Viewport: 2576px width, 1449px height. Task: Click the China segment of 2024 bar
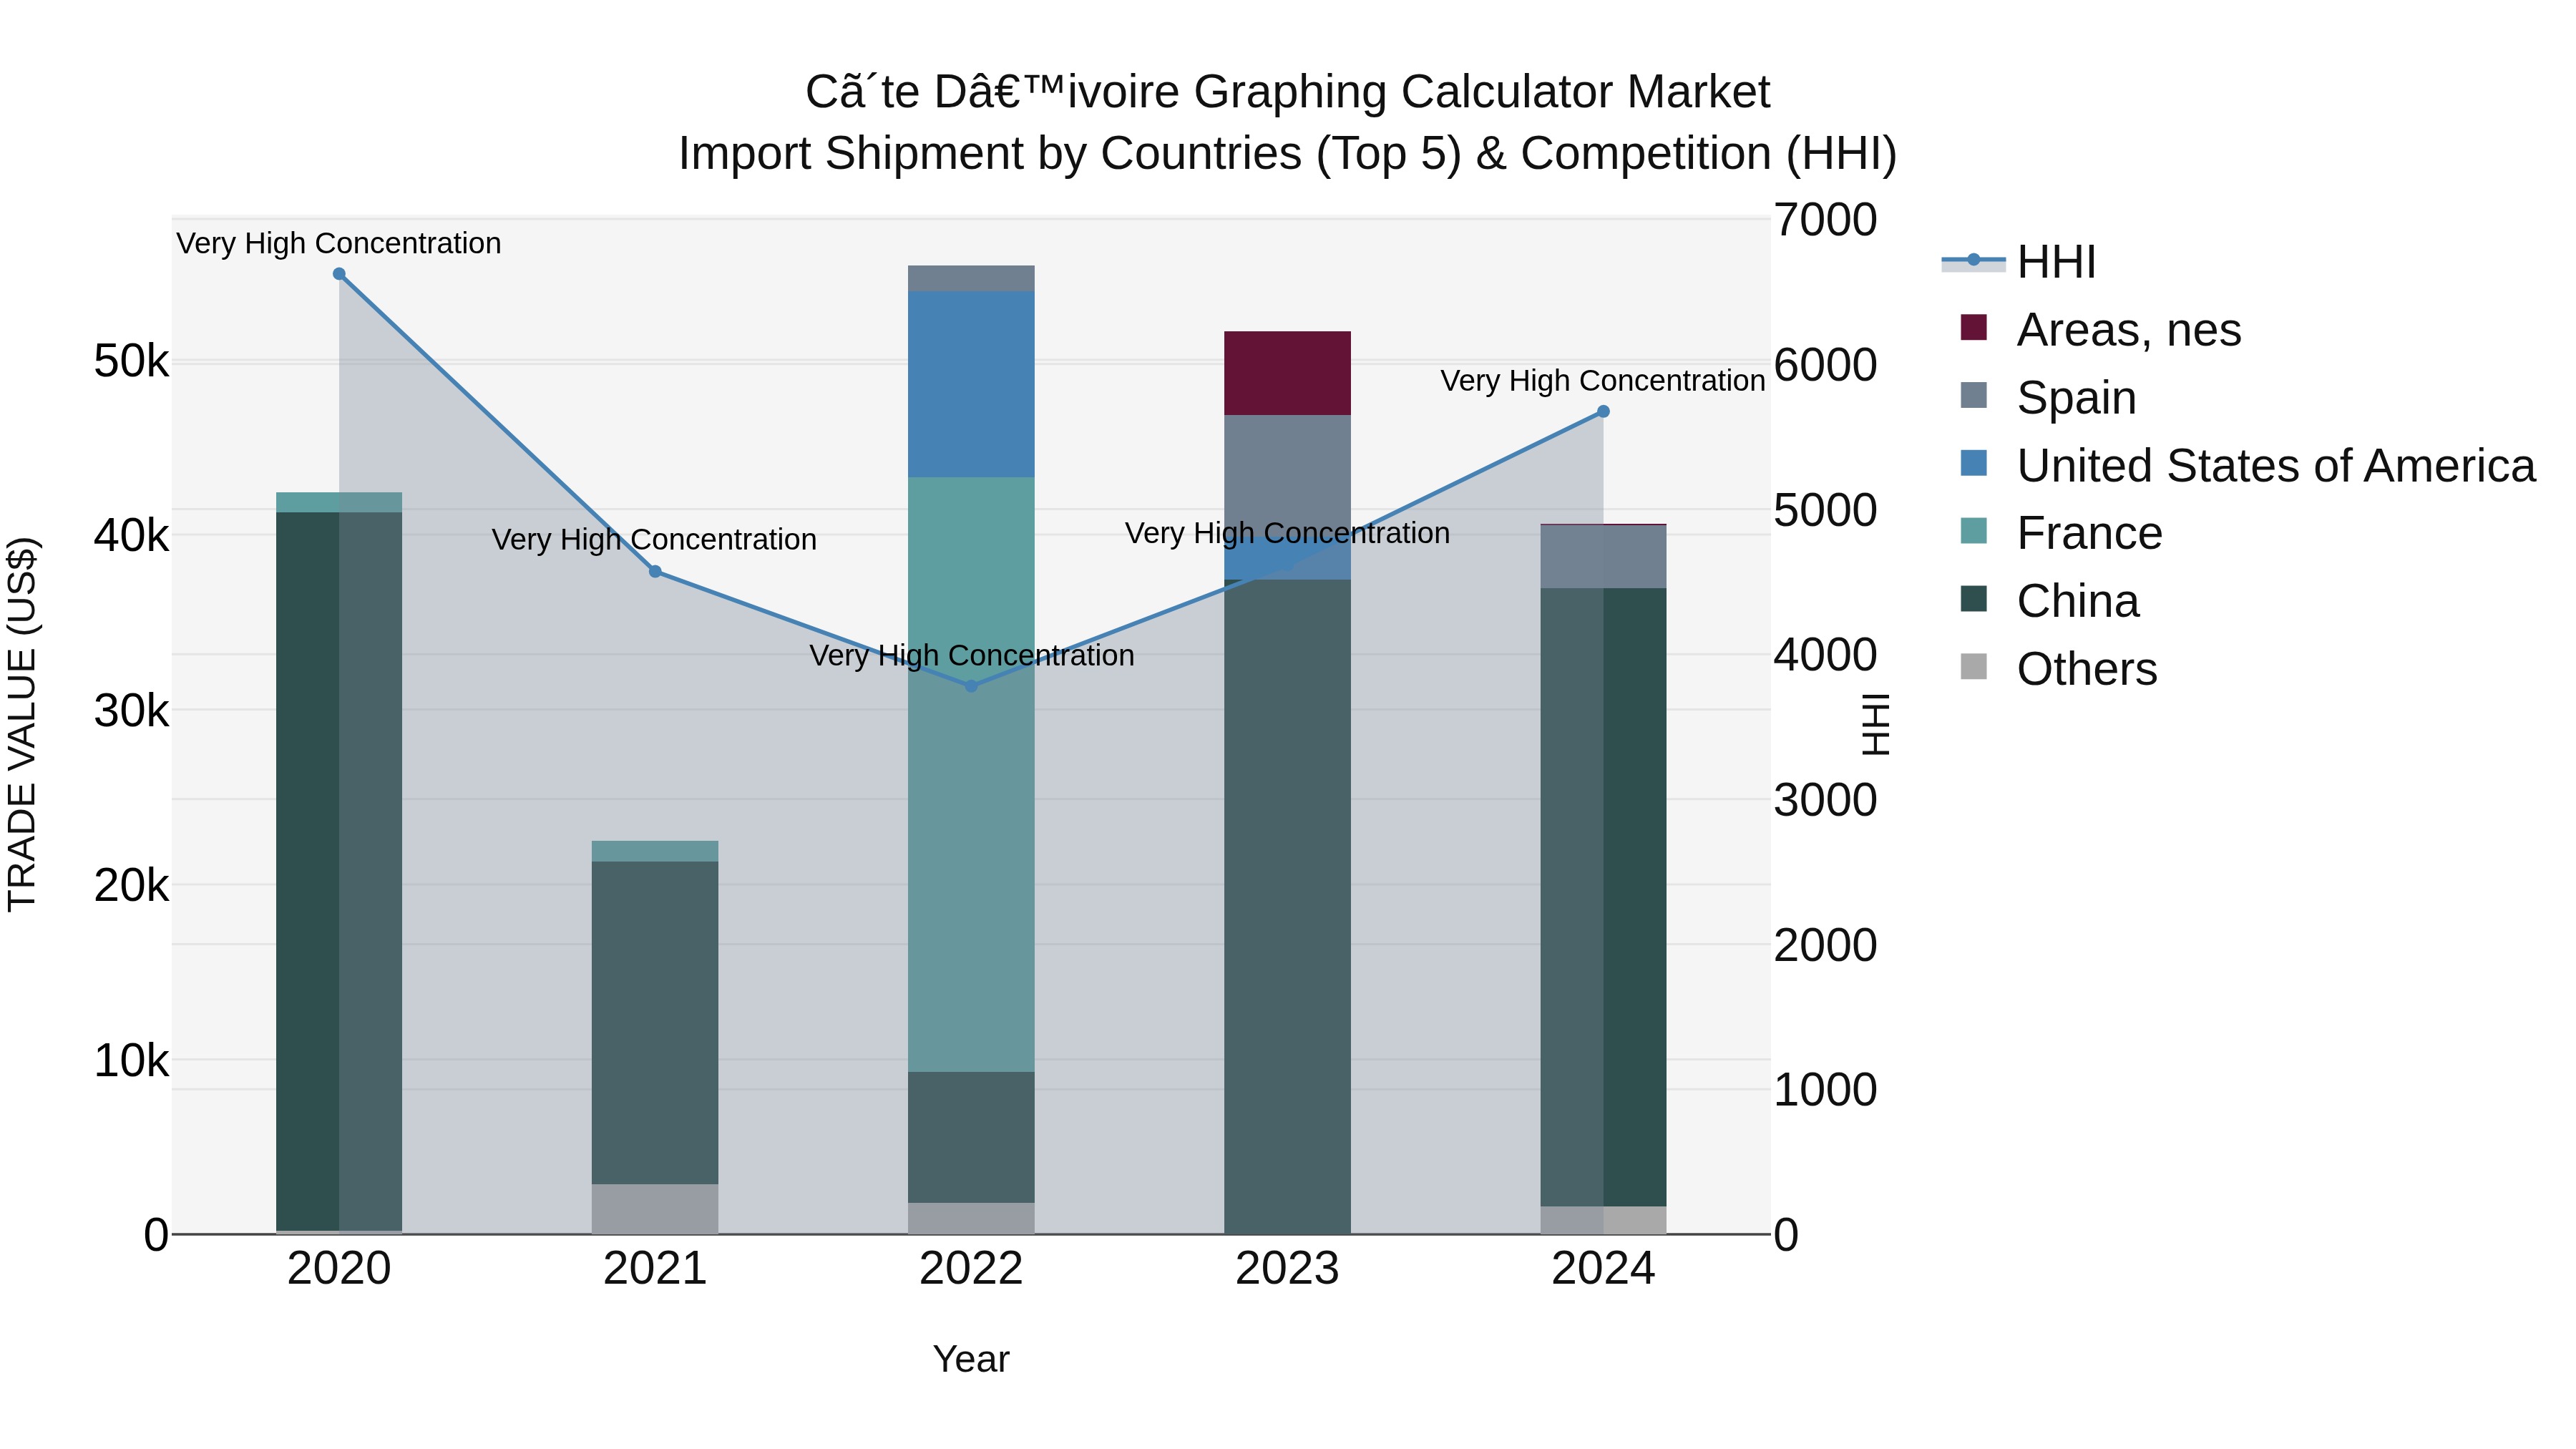(x=1603, y=897)
